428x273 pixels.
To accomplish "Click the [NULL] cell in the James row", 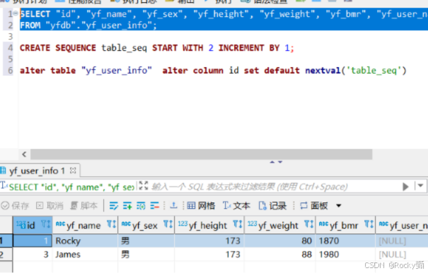I will pos(402,254).
